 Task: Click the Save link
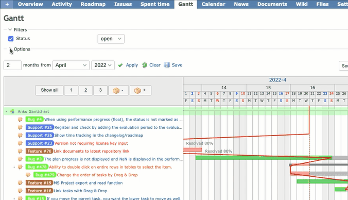177,65
